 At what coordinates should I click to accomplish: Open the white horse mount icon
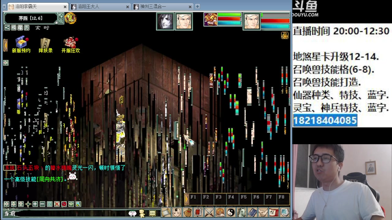(241, 212)
